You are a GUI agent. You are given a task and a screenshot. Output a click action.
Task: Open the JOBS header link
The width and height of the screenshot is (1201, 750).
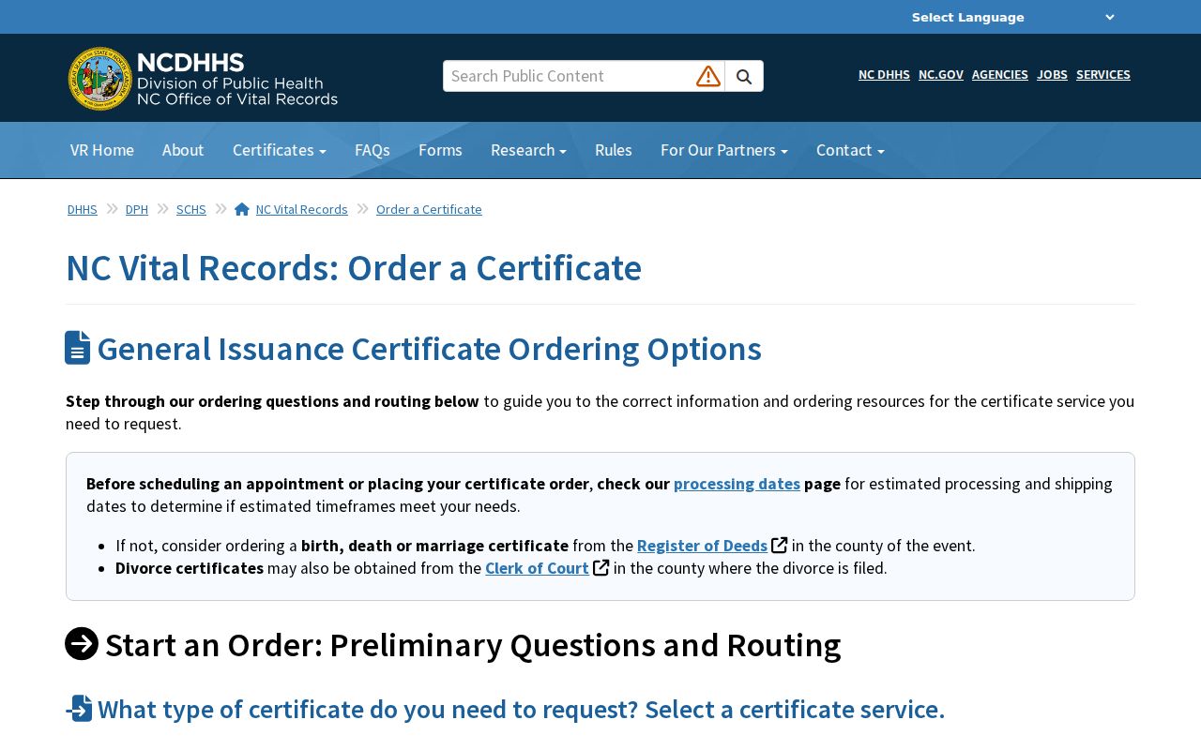click(x=1052, y=75)
